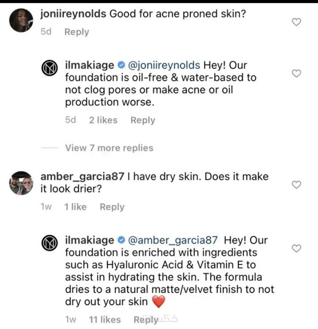Like amber_garcia87's dry skin comment
The width and height of the screenshot is (318, 329).
[x=297, y=184]
